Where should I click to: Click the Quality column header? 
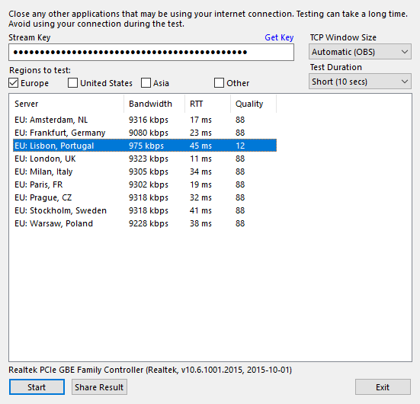click(x=253, y=104)
